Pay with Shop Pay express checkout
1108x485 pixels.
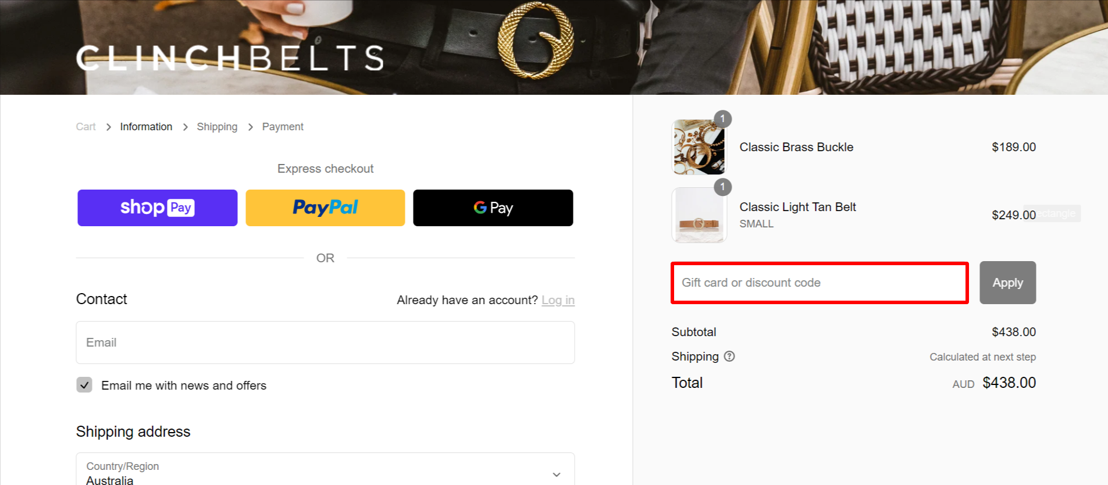coord(157,208)
